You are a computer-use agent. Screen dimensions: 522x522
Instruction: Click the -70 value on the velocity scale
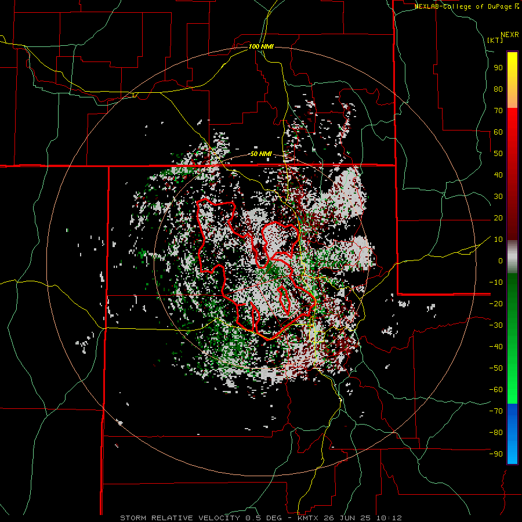point(496,411)
